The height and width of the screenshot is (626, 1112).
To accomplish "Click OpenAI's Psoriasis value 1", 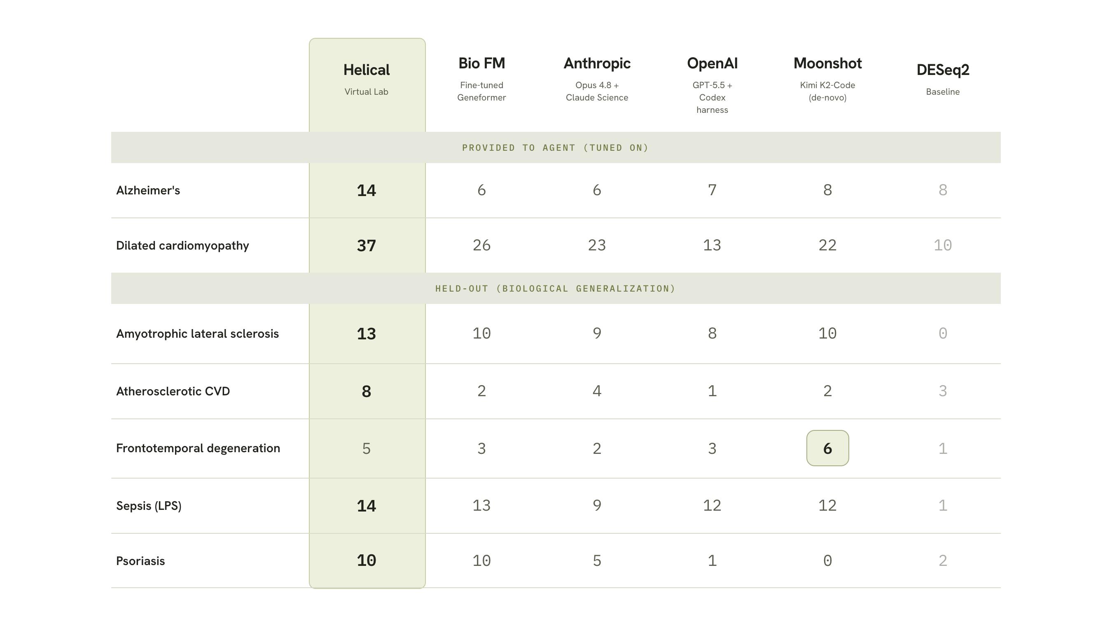I will click(712, 561).
